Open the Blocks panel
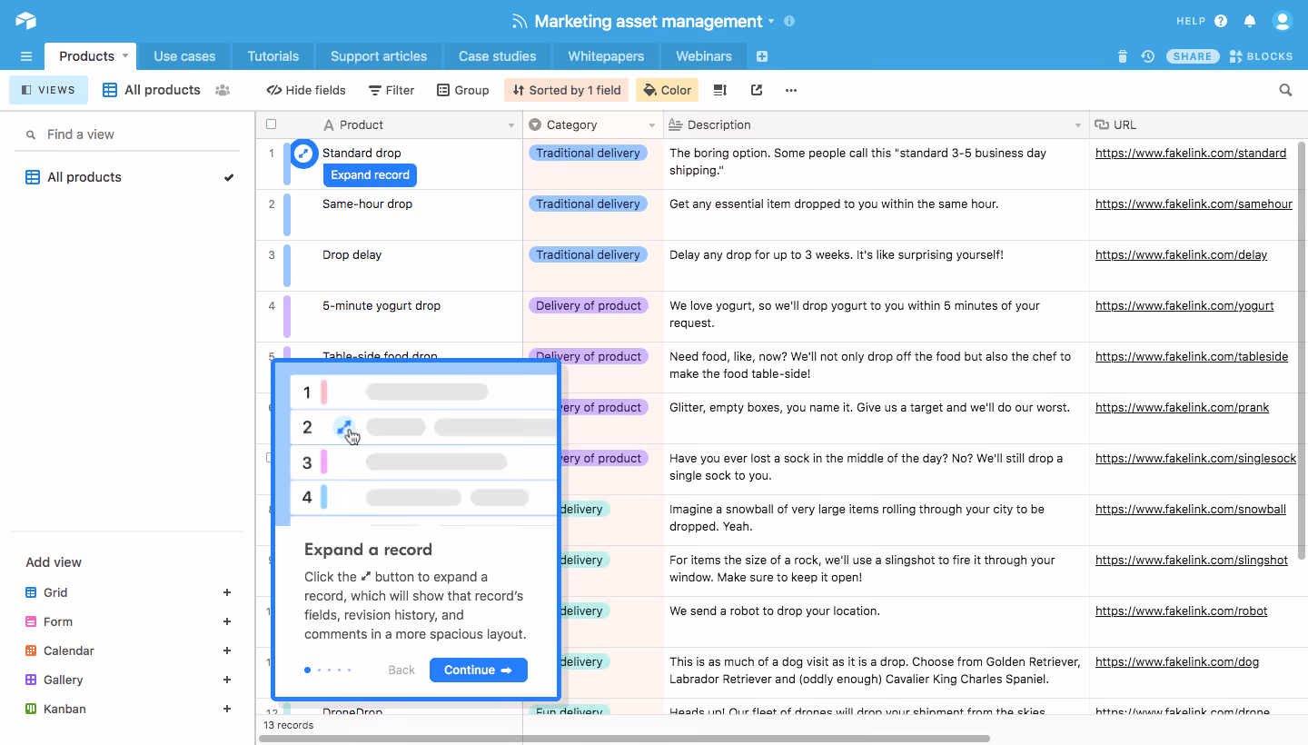This screenshot has width=1308, height=745. click(x=1261, y=56)
